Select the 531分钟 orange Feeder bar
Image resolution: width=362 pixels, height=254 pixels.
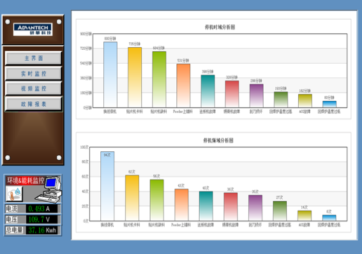tap(183, 86)
